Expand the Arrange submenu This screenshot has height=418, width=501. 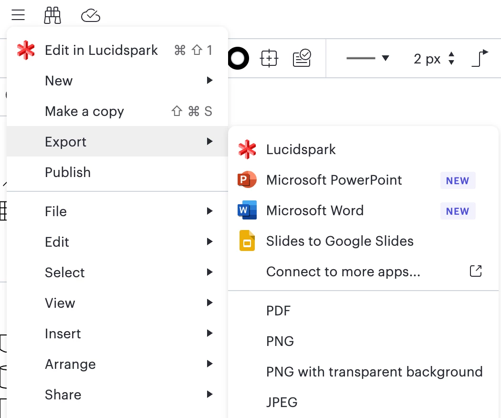(117, 364)
